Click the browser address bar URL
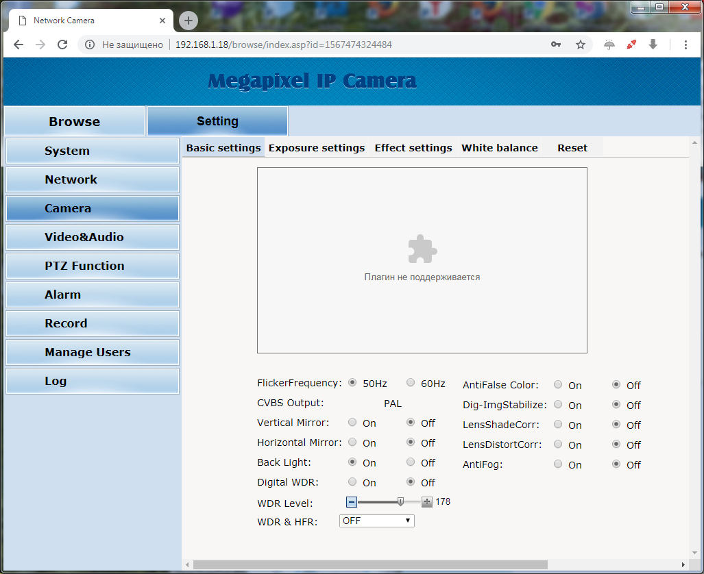 click(284, 45)
